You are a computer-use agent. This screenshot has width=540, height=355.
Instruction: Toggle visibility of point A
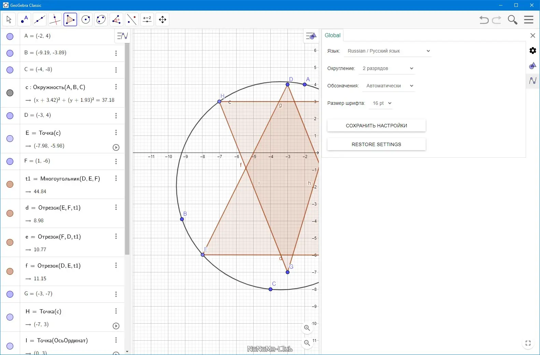coord(10,37)
